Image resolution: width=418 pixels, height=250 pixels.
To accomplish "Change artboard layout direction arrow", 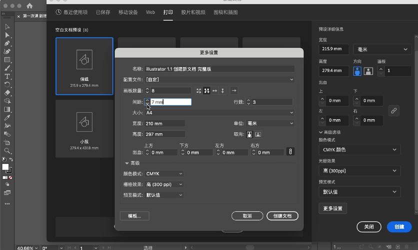I will pyautogui.click(x=234, y=90).
